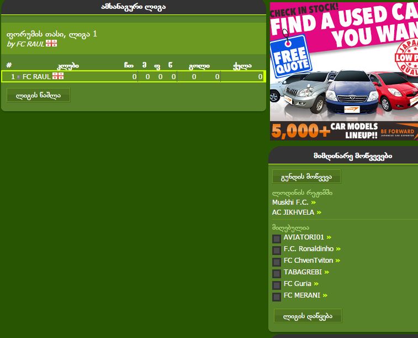Click the 5,000+ car models lineup banner
Image resolution: width=418 pixels, height=338 pixels.
[344, 131]
